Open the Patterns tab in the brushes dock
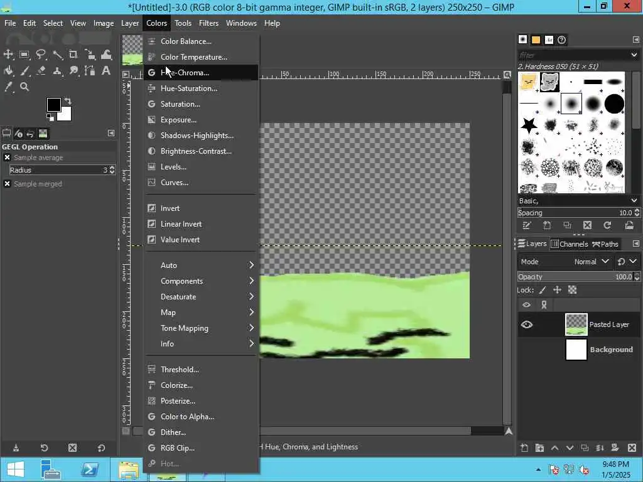 (x=536, y=40)
